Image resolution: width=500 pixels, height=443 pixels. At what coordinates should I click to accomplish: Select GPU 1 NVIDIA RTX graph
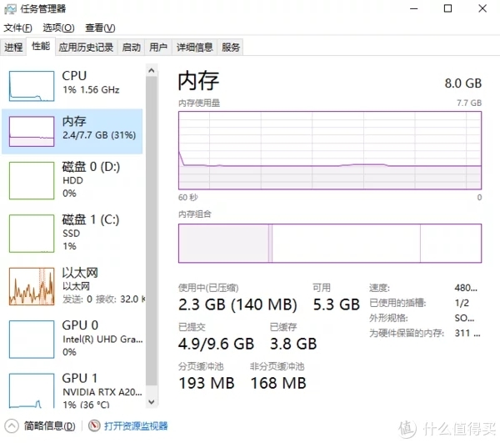(32, 391)
